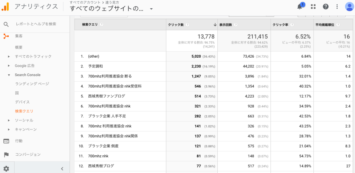The height and width of the screenshot is (173, 355).
Task: Open the Google apps grid
Action: point(313,7)
